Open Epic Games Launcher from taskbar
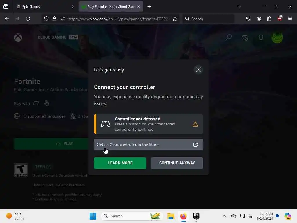Viewport: 297px width, 223px height. [x=196, y=216]
